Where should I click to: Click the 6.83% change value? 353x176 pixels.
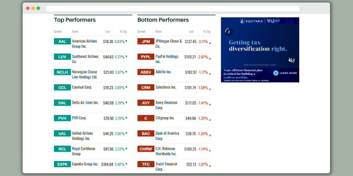click(120, 42)
